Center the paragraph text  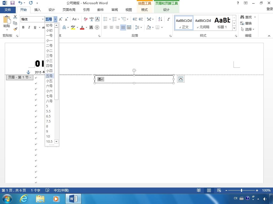click(x=111, y=27)
